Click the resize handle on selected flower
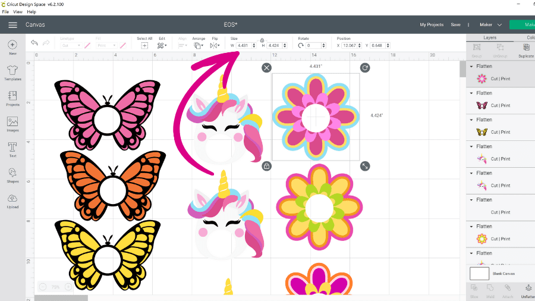This screenshot has width=535, height=301. pyautogui.click(x=365, y=166)
